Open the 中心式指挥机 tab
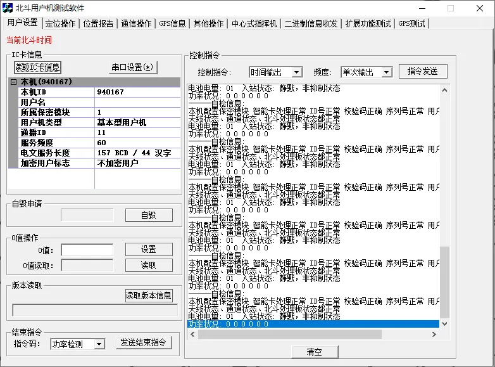 point(254,23)
